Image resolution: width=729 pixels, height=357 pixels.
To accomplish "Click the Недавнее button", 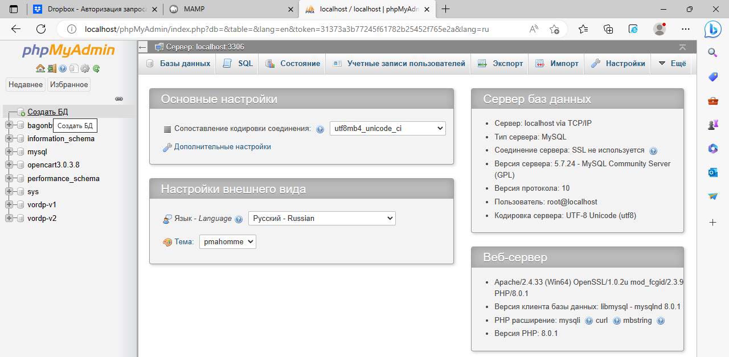I will point(25,85).
